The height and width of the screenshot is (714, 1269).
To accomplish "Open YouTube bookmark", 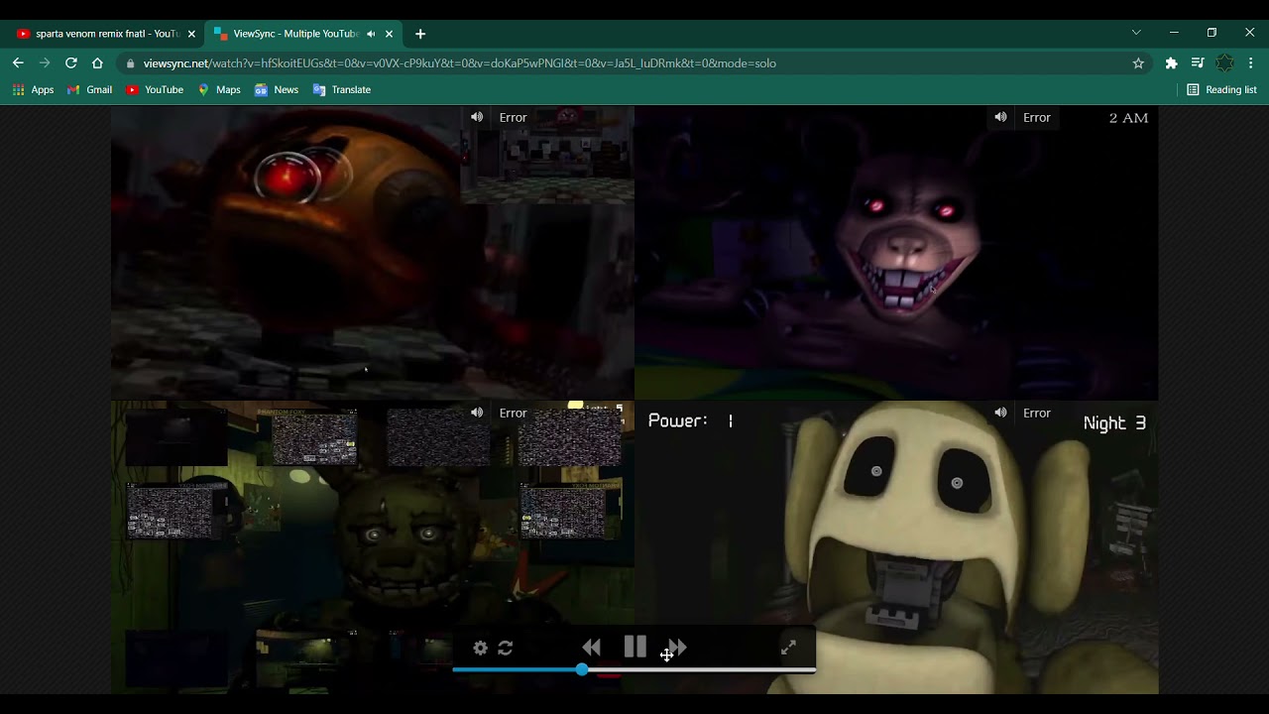I will tap(155, 89).
